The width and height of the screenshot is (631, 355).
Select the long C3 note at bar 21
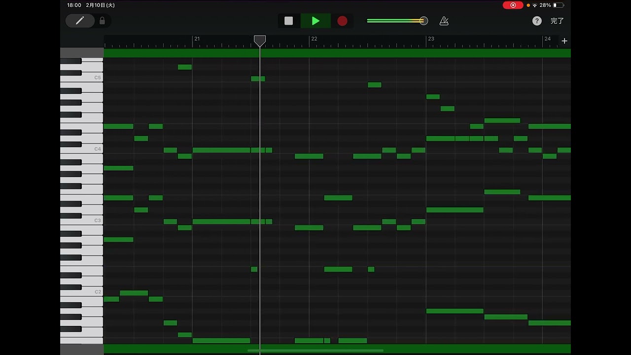click(x=221, y=221)
